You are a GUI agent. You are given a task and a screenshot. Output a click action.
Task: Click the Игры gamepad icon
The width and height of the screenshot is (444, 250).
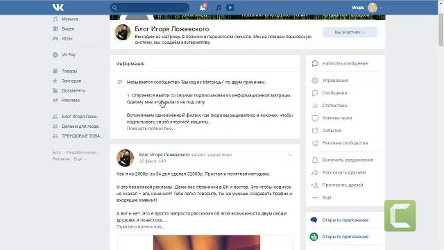click(55, 38)
